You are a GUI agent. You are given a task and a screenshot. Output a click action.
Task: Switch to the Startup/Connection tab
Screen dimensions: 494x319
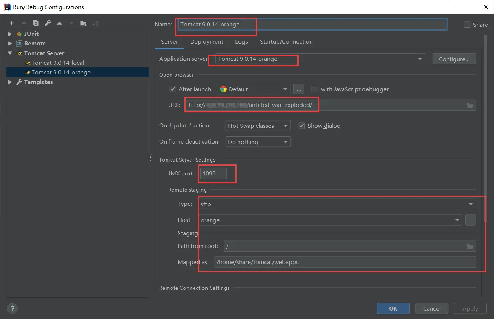click(x=286, y=42)
